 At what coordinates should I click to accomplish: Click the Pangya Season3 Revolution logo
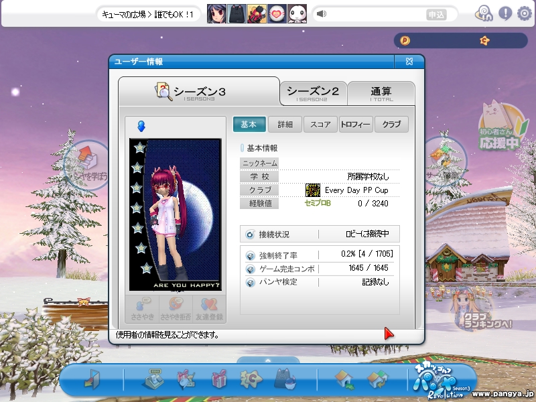[x=441, y=381]
